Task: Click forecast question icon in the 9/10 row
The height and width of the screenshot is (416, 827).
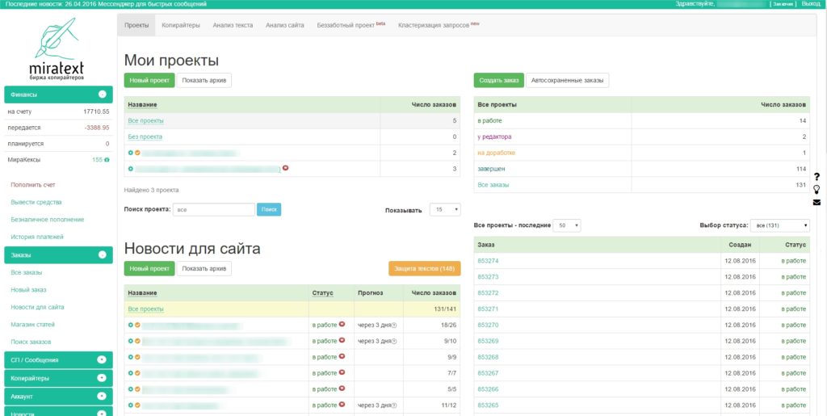Action: (x=394, y=342)
